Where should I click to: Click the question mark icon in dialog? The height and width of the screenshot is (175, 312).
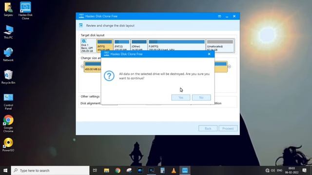[109, 76]
